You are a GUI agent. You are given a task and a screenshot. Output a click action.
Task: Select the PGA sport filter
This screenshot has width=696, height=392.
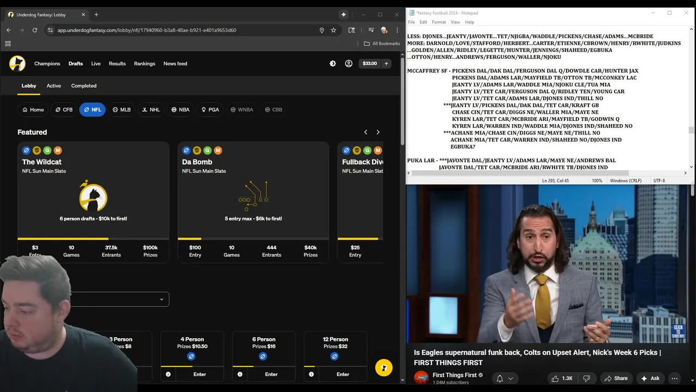(x=210, y=109)
